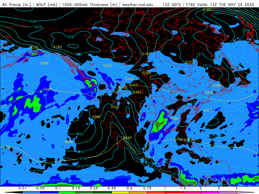Click the legend scale value 4
The height and width of the screenshot is (194, 259).
[x=237, y=188]
